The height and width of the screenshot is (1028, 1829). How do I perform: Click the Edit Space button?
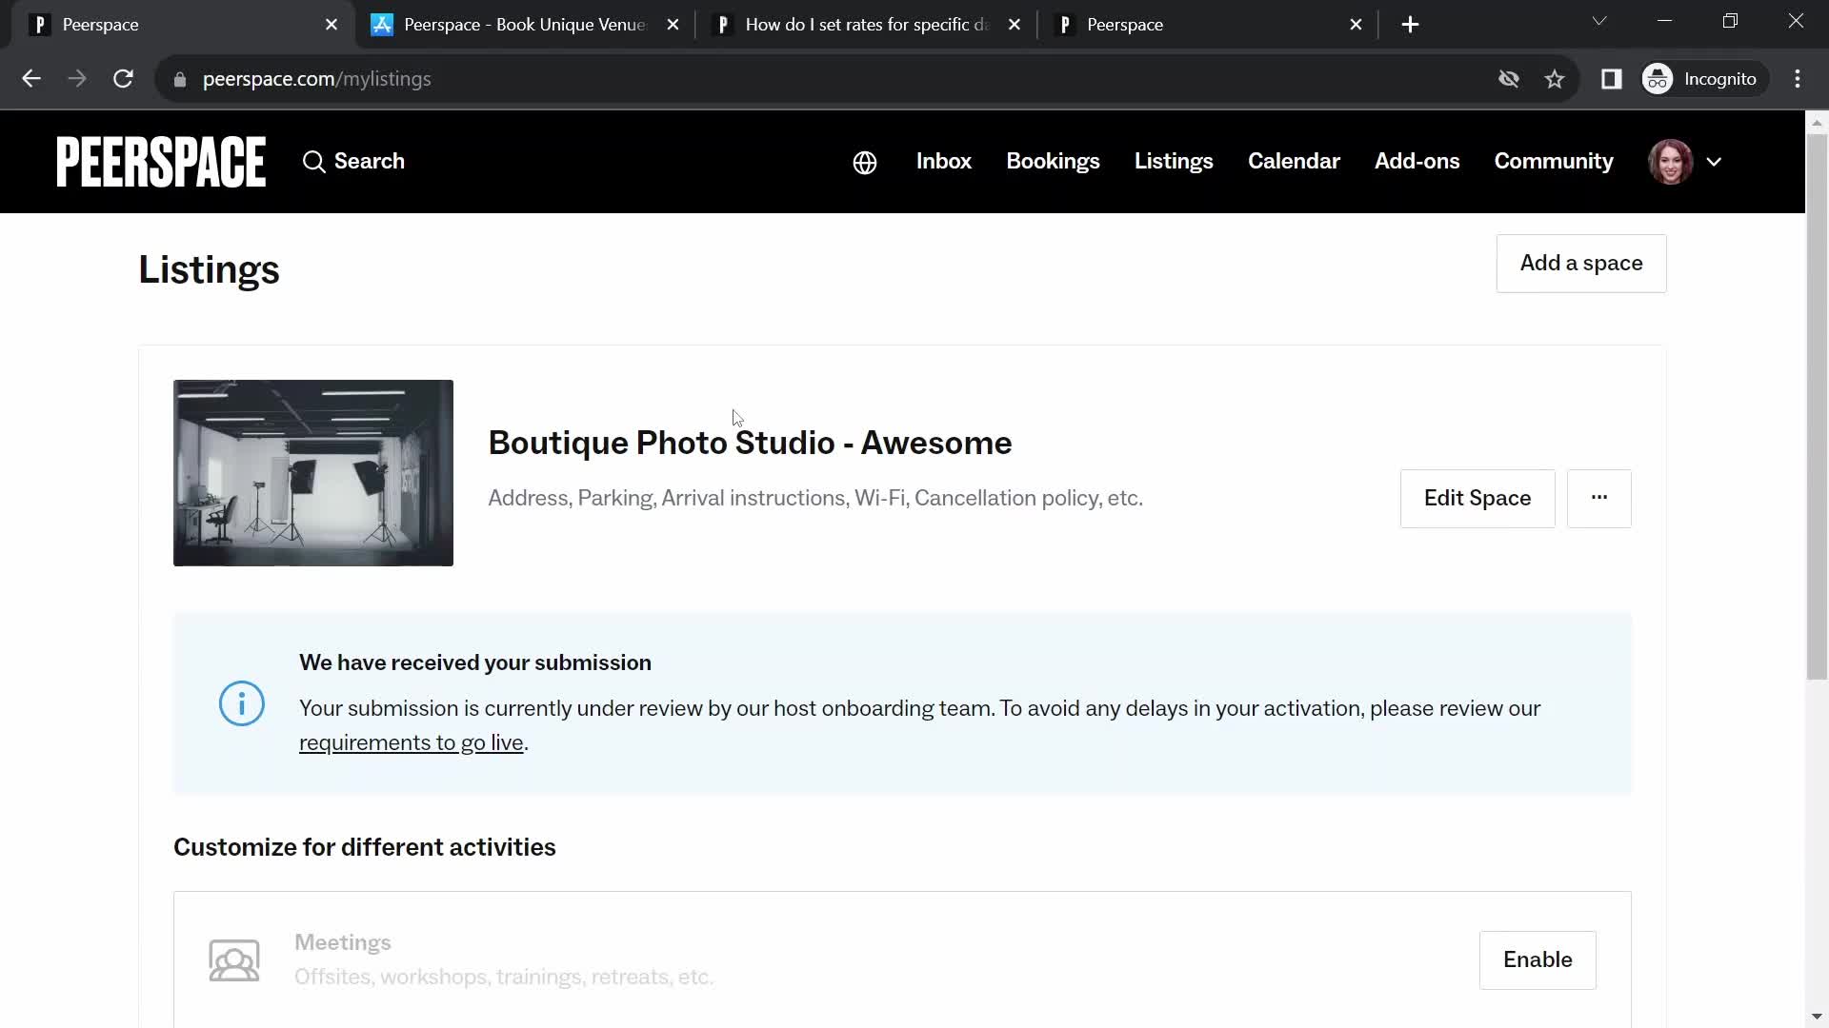pyautogui.click(x=1477, y=497)
